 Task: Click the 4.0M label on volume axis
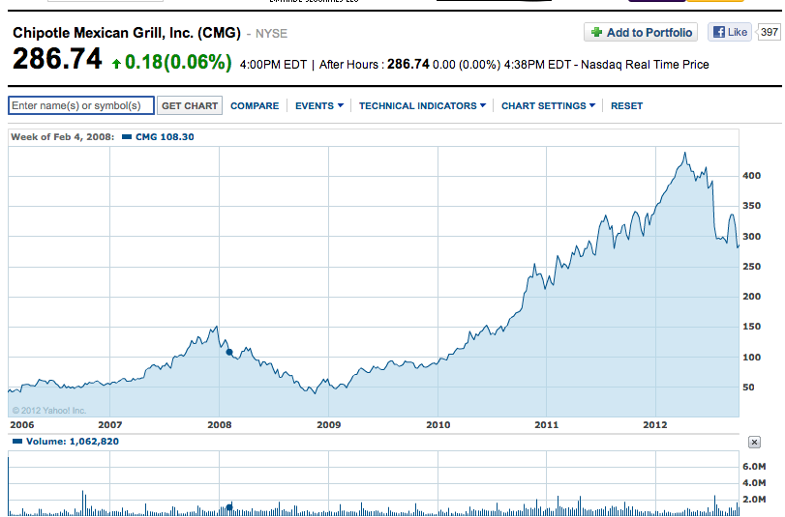tap(754, 483)
